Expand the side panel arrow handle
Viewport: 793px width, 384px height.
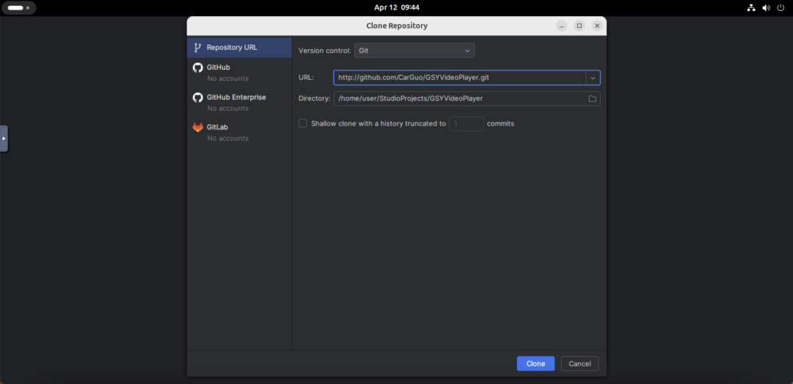tap(4, 138)
